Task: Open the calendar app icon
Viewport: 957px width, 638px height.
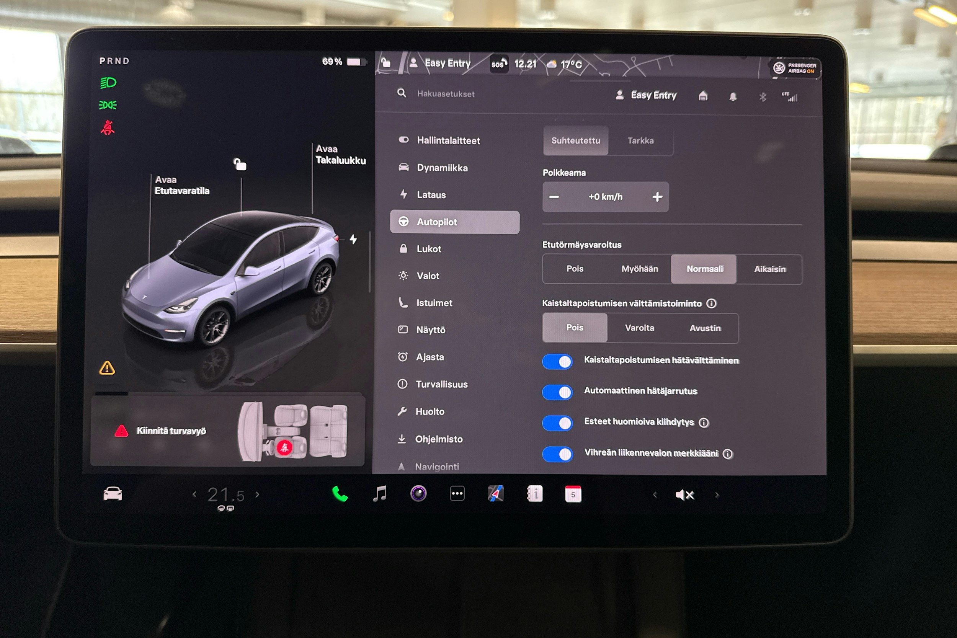Action: click(x=573, y=494)
